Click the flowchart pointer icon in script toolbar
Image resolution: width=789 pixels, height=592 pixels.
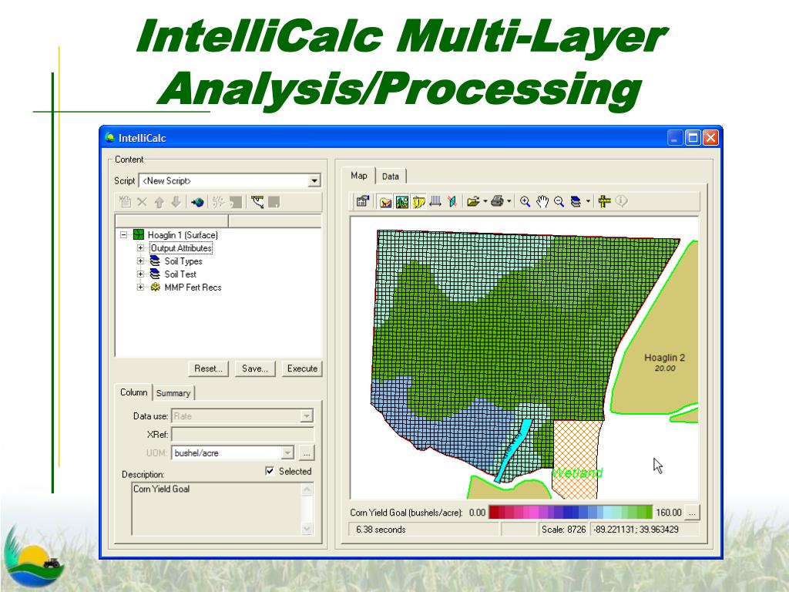pos(257,203)
